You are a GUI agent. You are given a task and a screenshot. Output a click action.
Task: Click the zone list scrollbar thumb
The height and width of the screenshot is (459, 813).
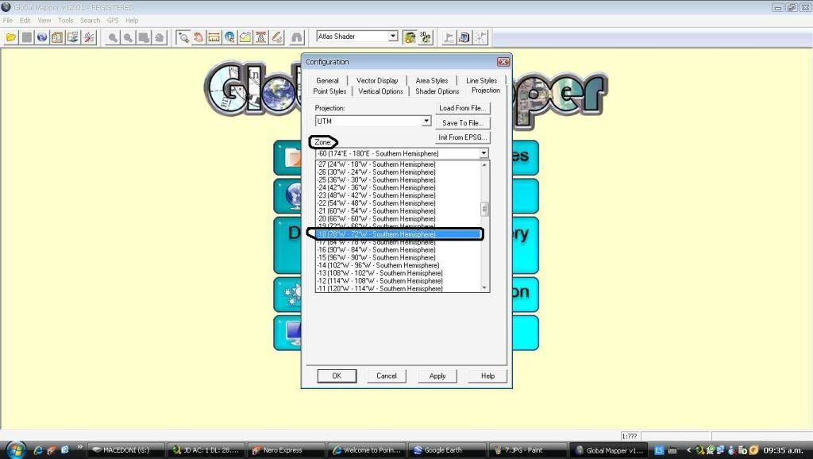click(485, 209)
